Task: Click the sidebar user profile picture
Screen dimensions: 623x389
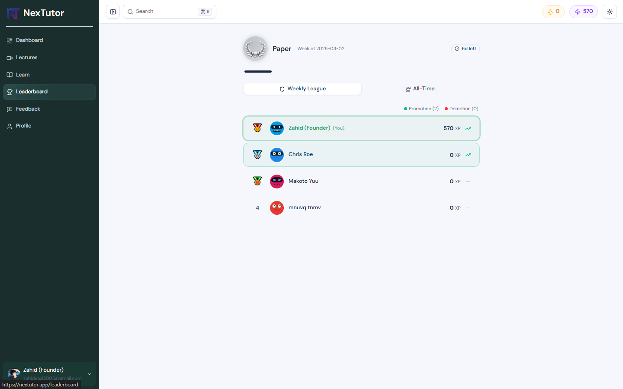Action: coord(14,374)
